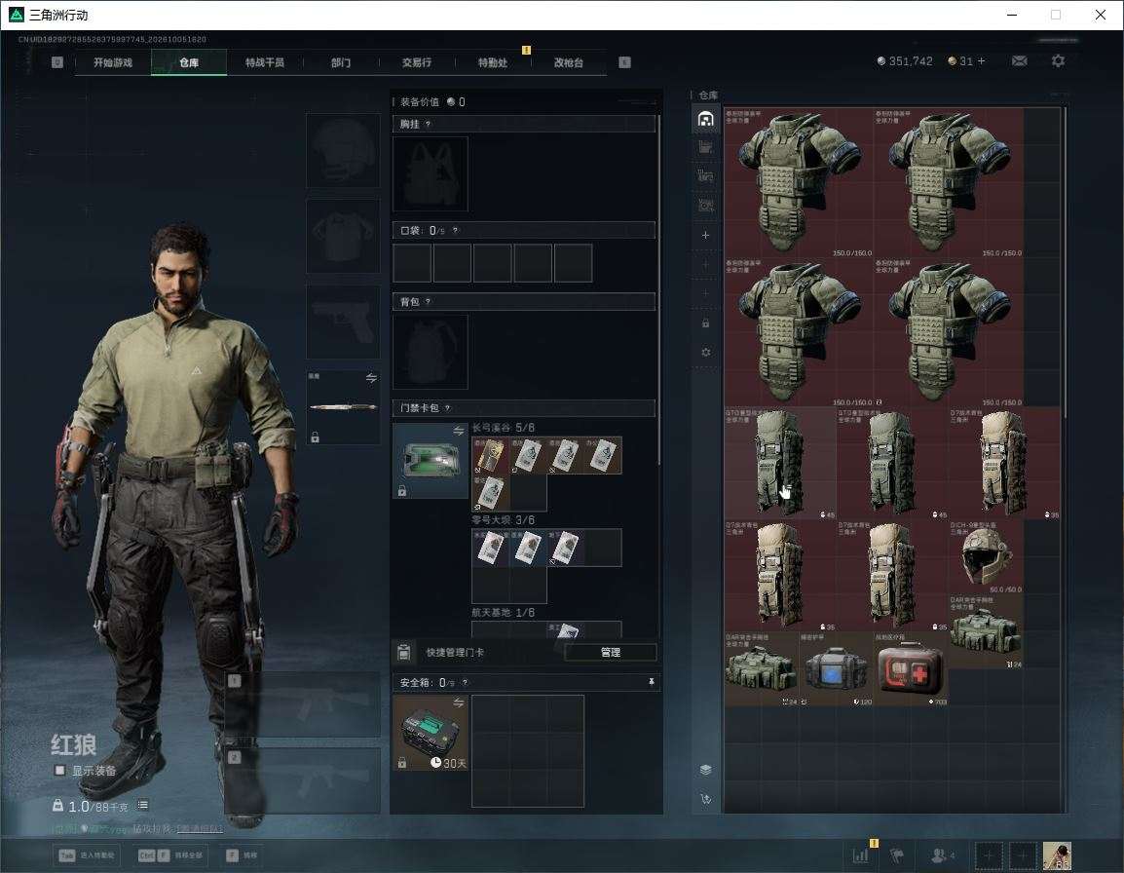This screenshot has height=873, width=1124.
Task: Click the help icon beside 胸挂
Action: pyautogui.click(x=428, y=124)
